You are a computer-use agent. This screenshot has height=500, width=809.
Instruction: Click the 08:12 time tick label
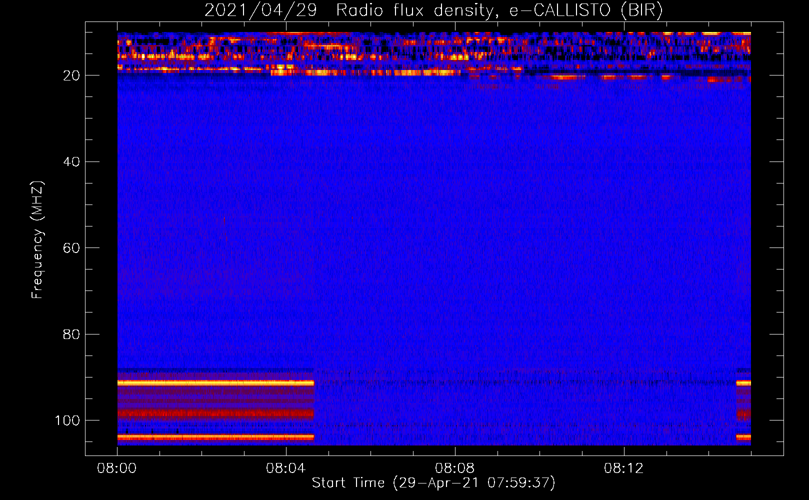[623, 468]
